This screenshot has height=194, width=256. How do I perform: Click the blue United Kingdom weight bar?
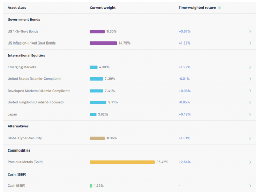click(98, 102)
